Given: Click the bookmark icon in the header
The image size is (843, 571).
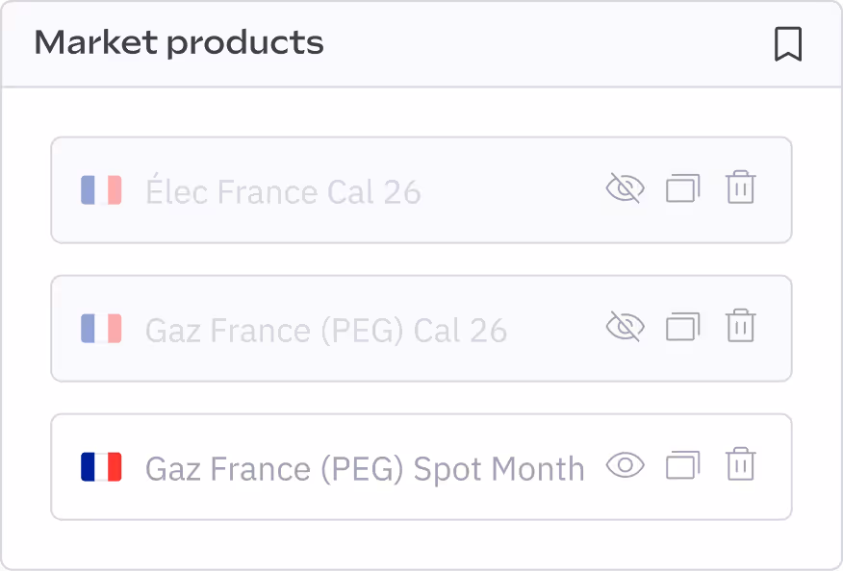Looking at the screenshot, I should (x=788, y=42).
